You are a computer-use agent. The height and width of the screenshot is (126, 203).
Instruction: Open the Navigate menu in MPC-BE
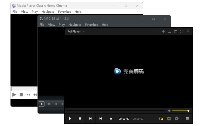tap(75, 25)
